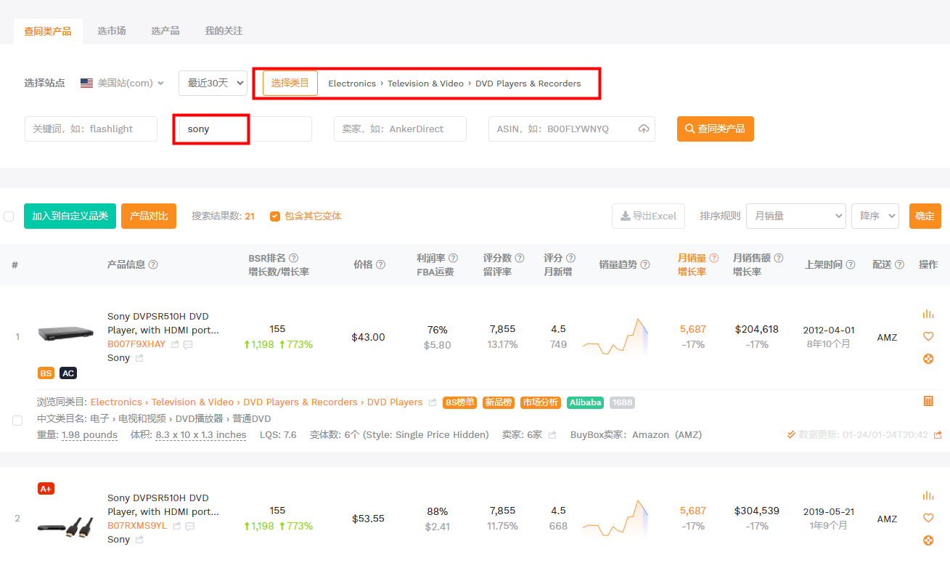The height and width of the screenshot is (568, 950).
Task: Click upload icon in ASIN field
Action: click(644, 129)
